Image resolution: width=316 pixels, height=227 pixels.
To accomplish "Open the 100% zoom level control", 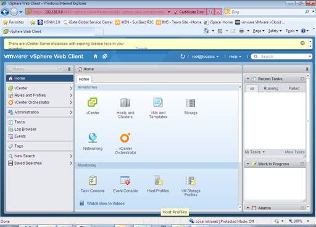I will (x=299, y=221).
